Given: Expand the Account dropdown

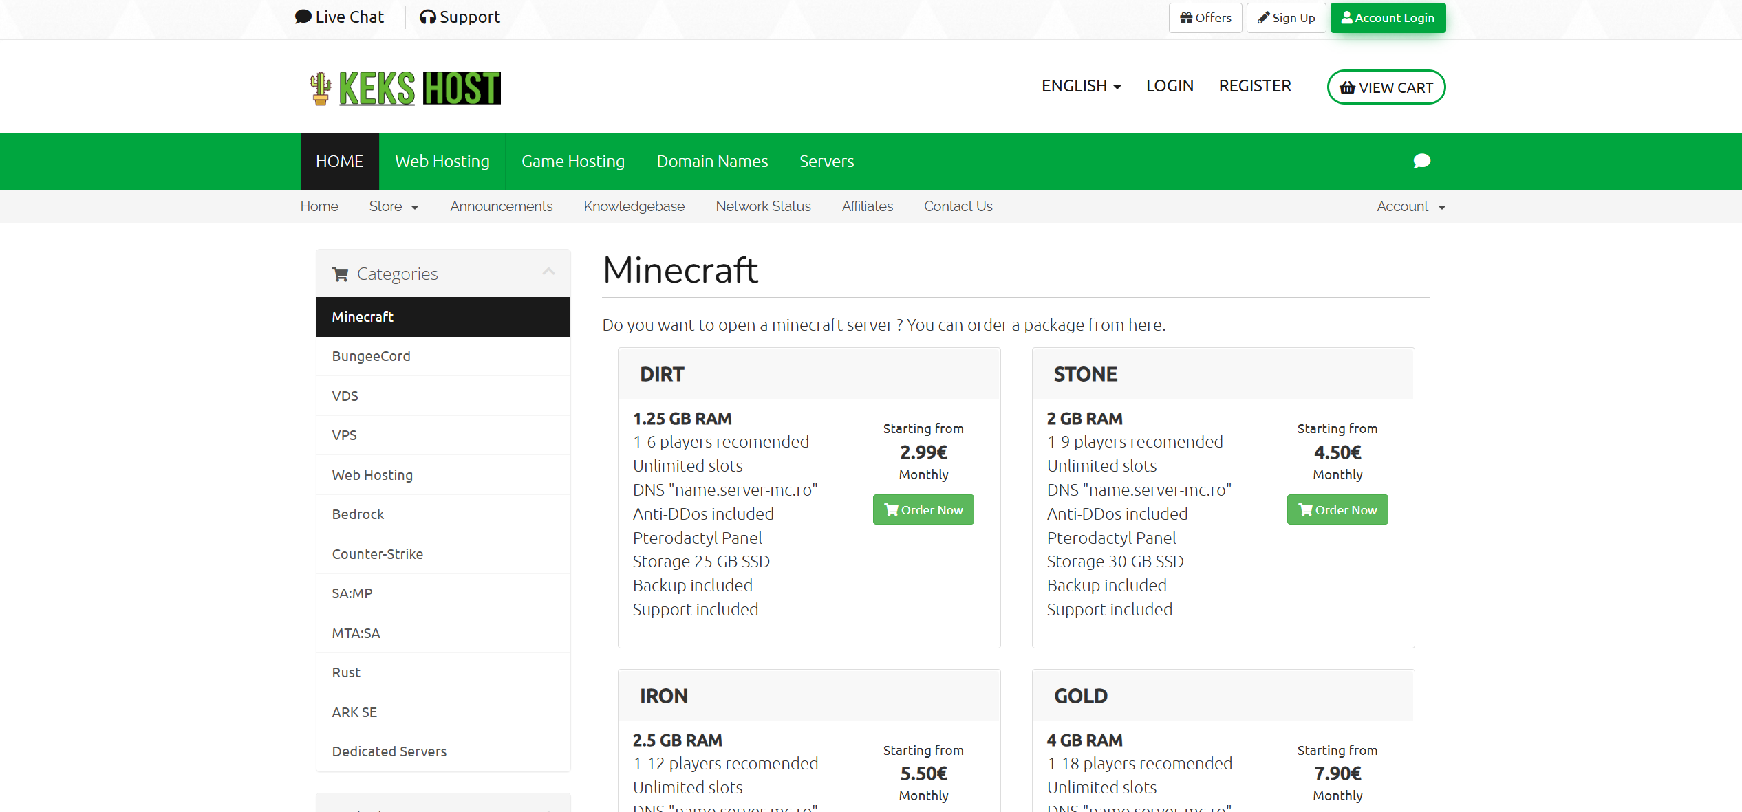Looking at the screenshot, I should pyautogui.click(x=1411, y=206).
